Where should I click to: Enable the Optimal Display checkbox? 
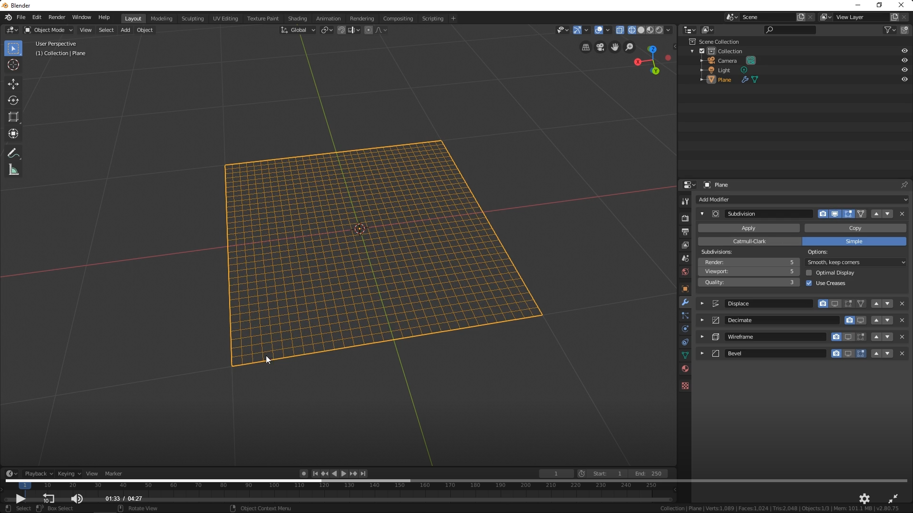pos(809,273)
